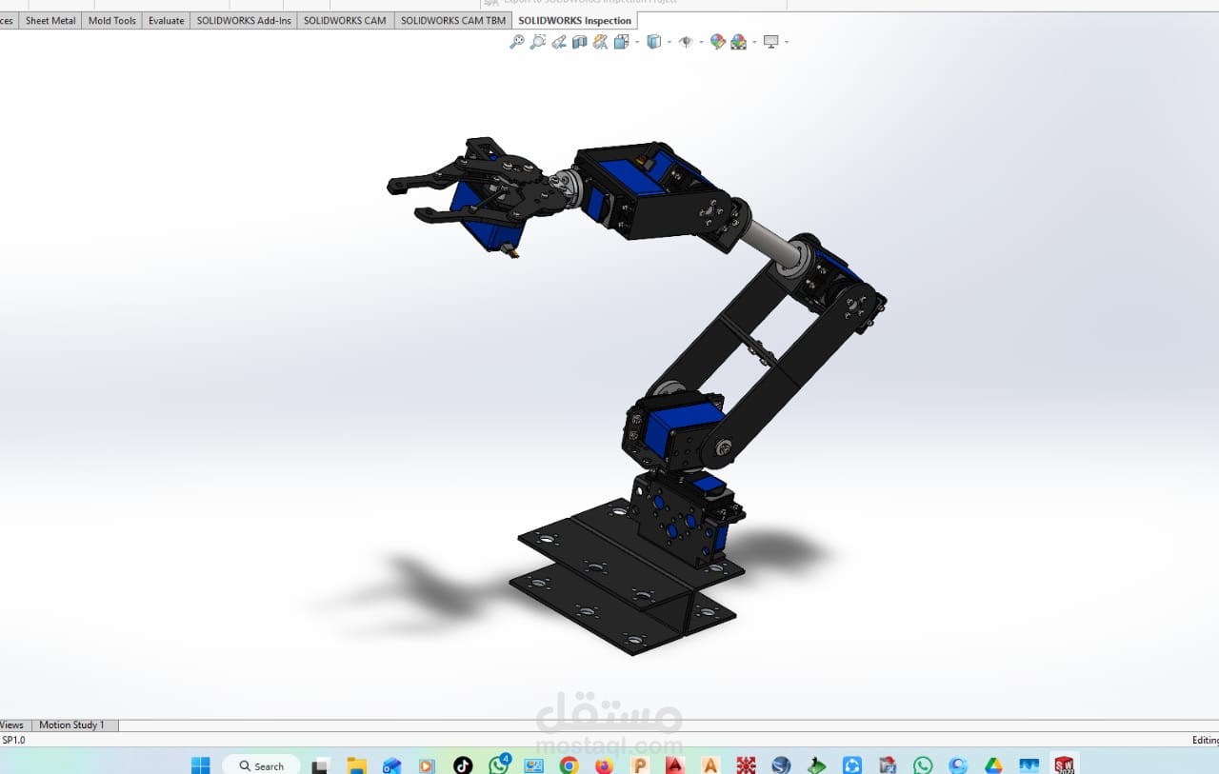Open Task View from the taskbar

pos(321,765)
